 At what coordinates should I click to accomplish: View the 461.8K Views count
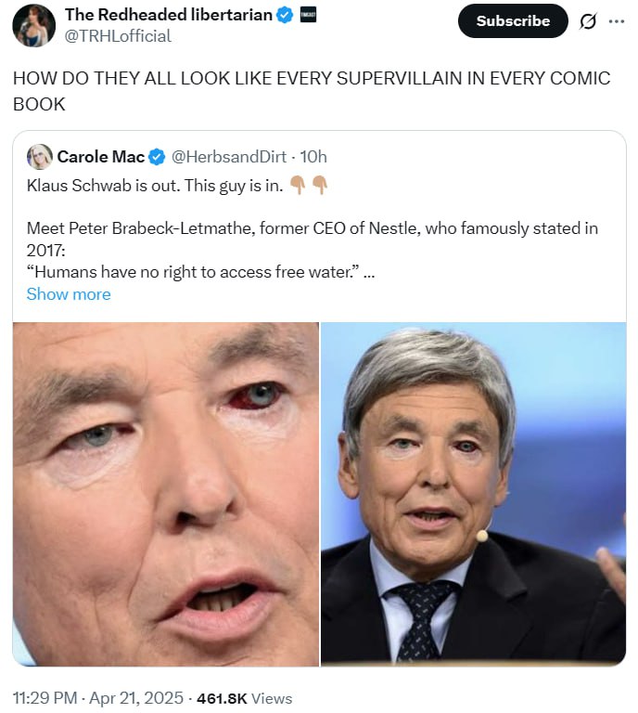click(x=244, y=698)
